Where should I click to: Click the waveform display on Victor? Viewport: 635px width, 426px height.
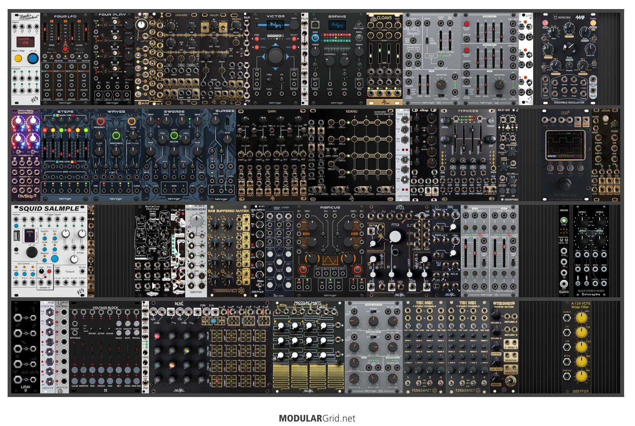[x=275, y=25]
